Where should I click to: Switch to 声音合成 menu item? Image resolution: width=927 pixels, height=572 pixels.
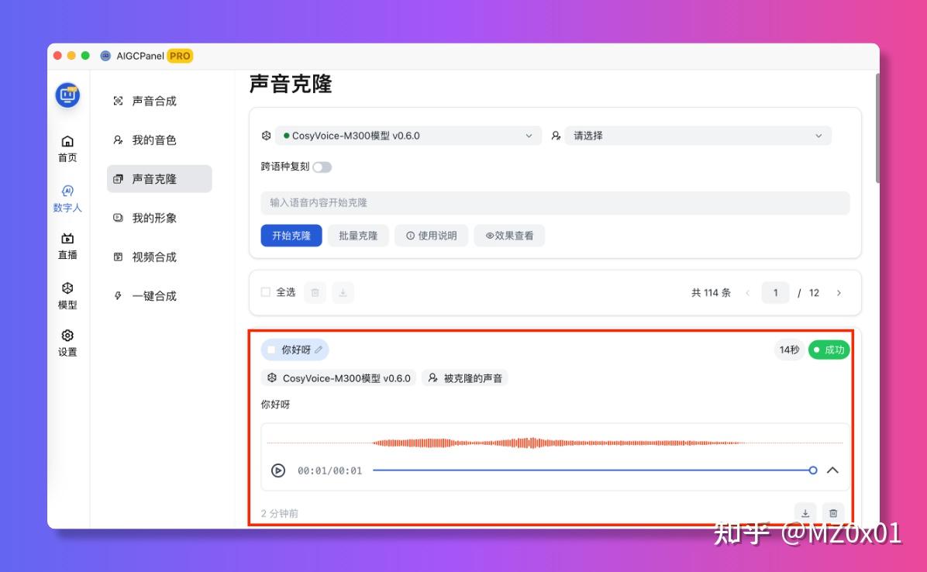pos(154,101)
